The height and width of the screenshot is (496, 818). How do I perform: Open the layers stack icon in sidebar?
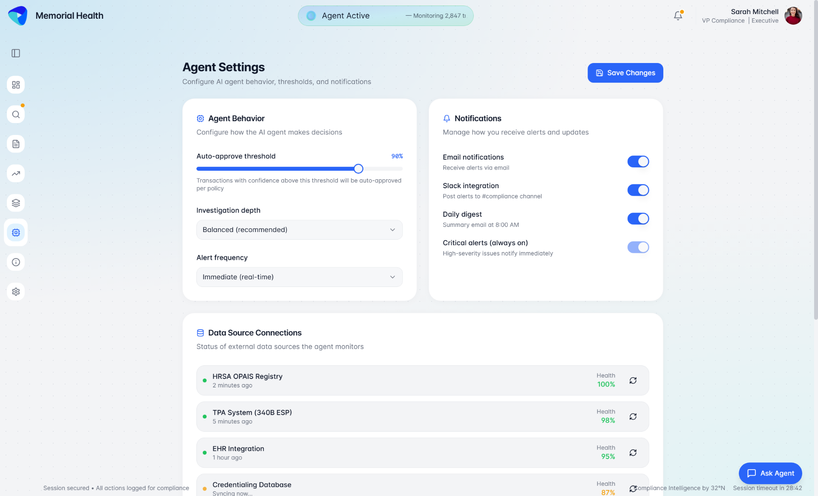click(16, 203)
